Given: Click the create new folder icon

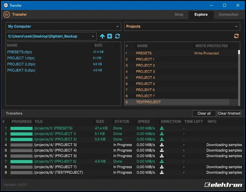Looking at the screenshot, I should pyautogui.click(x=110, y=36).
